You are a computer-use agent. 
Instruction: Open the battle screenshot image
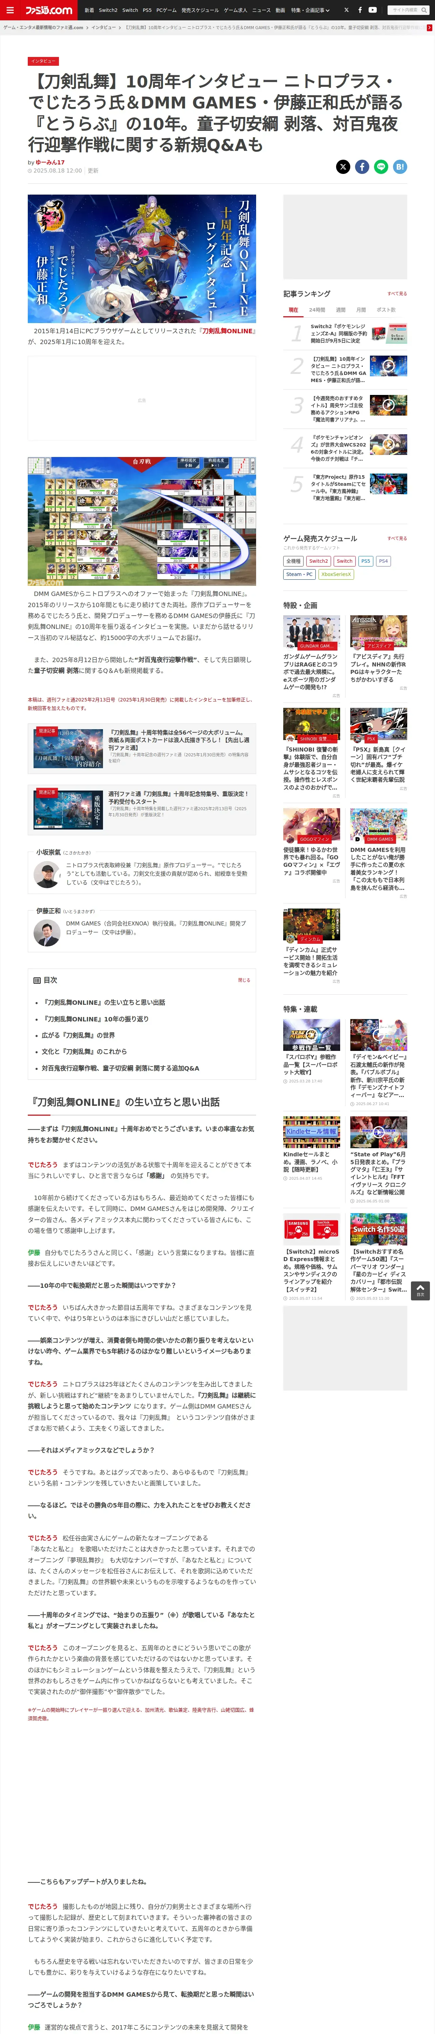coord(141,520)
